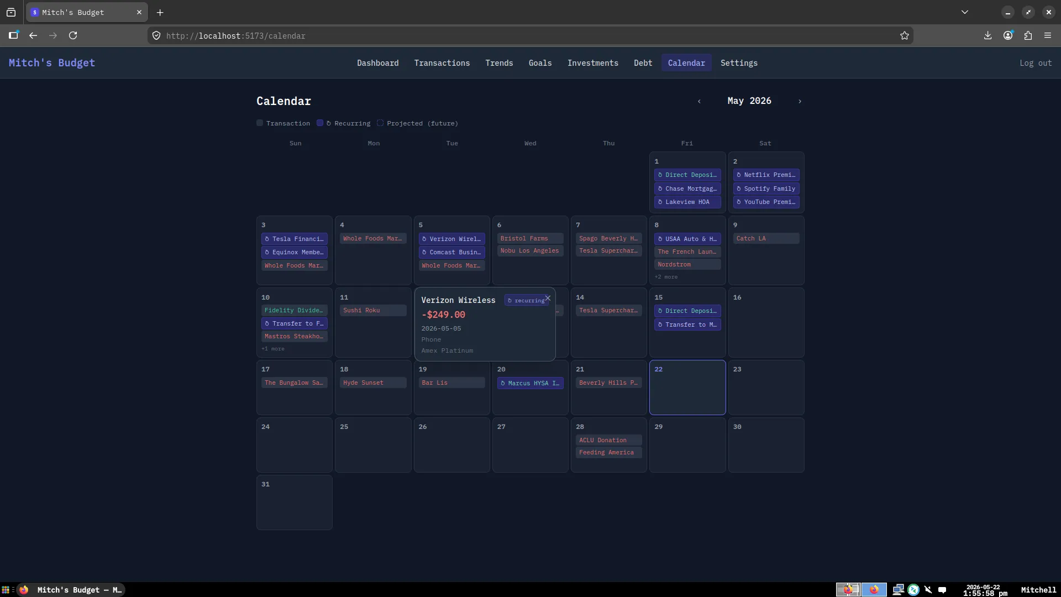
Task: Open the Verizon Wireless event on May 5
Action: click(451, 239)
